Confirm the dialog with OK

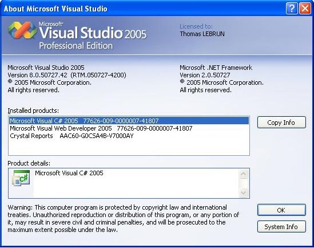[281, 210]
